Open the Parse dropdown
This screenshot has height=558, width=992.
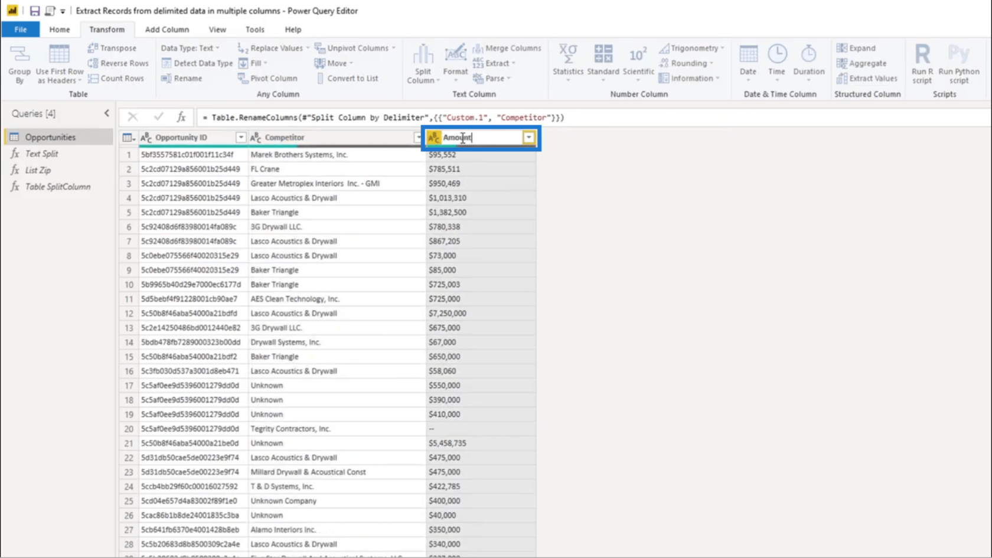(x=491, y=78)
